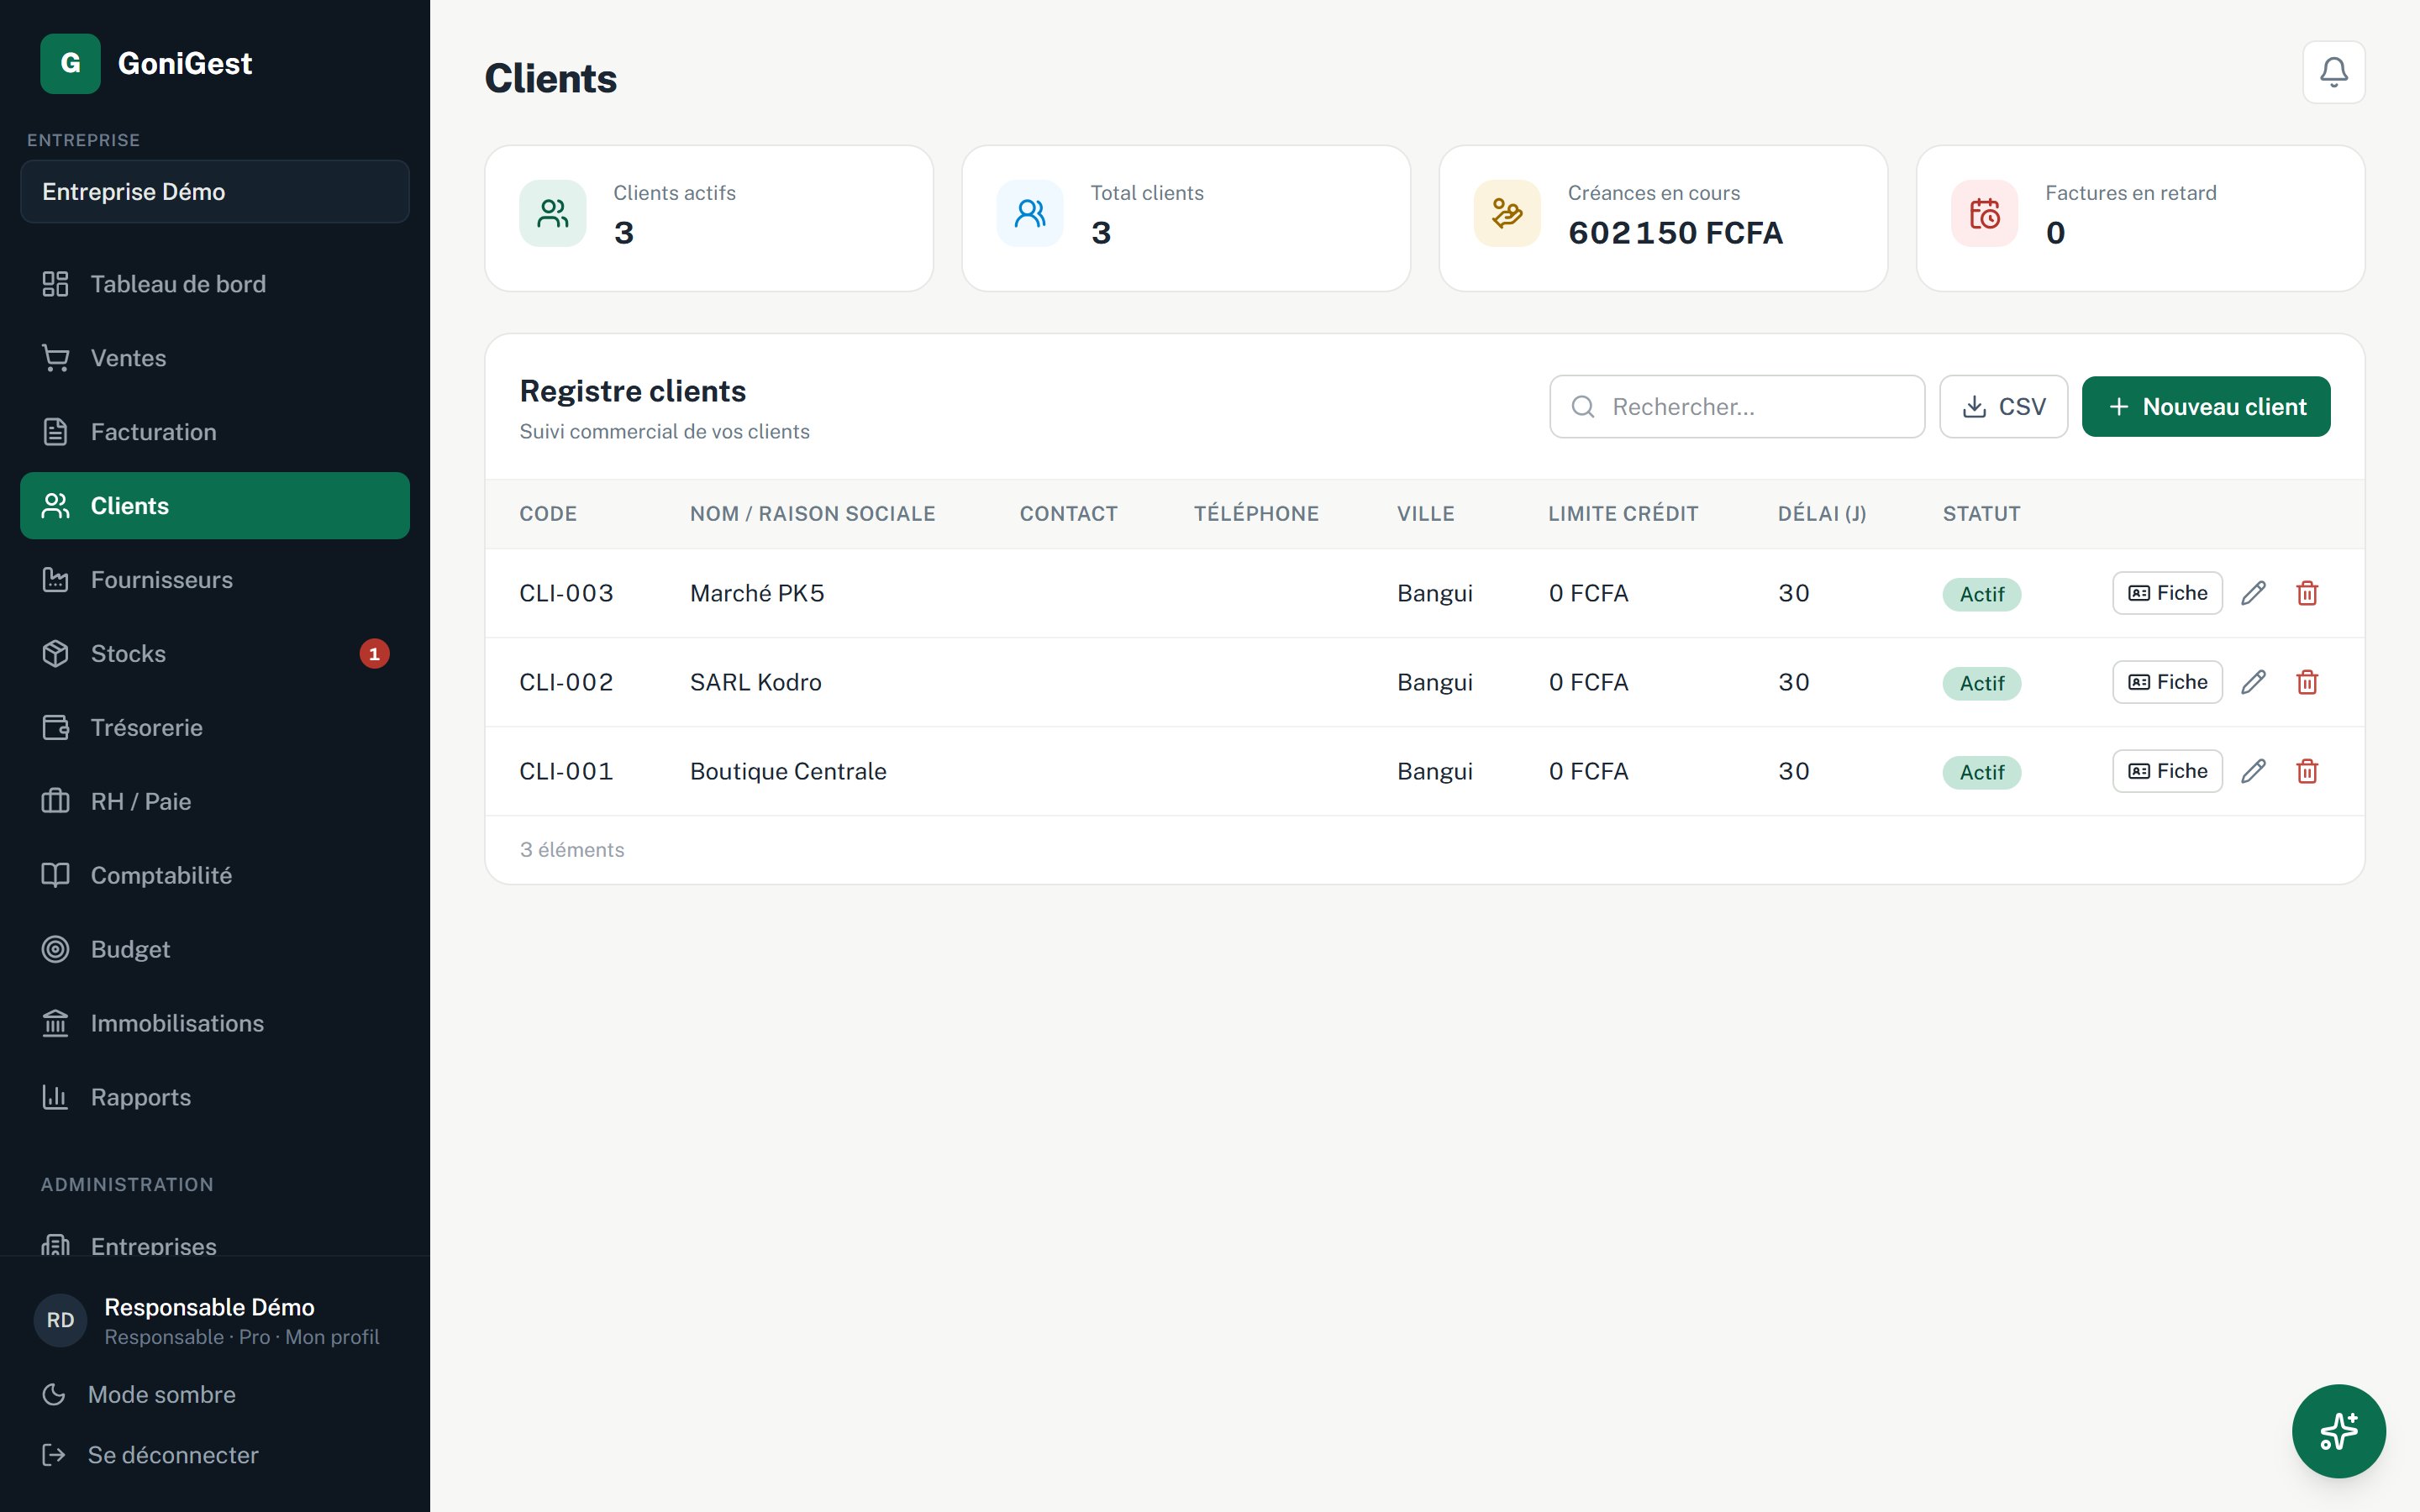Edit client SARL Kodro with pencil icon
2420x1512 pixels.
pos(2253,682)
